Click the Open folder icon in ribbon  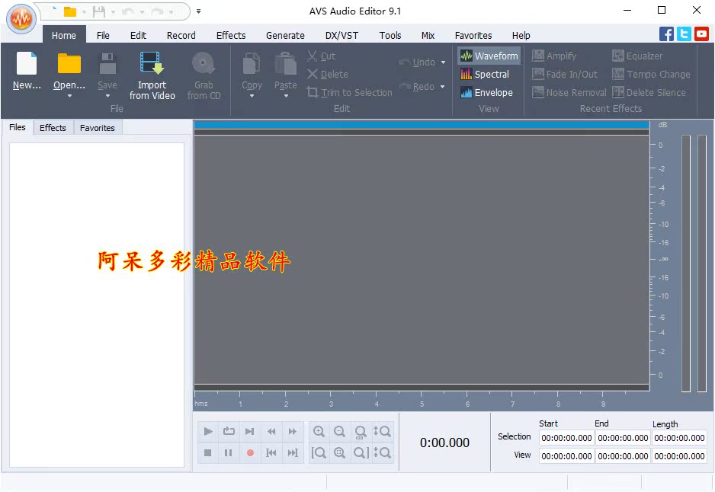(x=69, y=63)
